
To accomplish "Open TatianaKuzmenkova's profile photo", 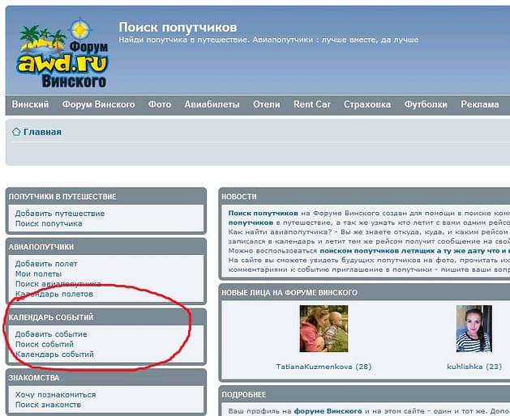I will tap(324, 329).
